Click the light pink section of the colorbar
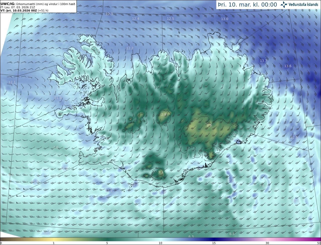This screenshot has width=321, height=245. (x=267, y=239)
